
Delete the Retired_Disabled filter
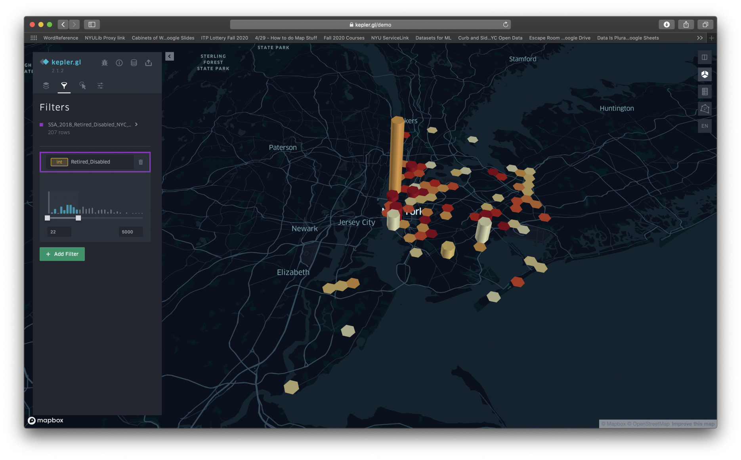pos(141,162)
